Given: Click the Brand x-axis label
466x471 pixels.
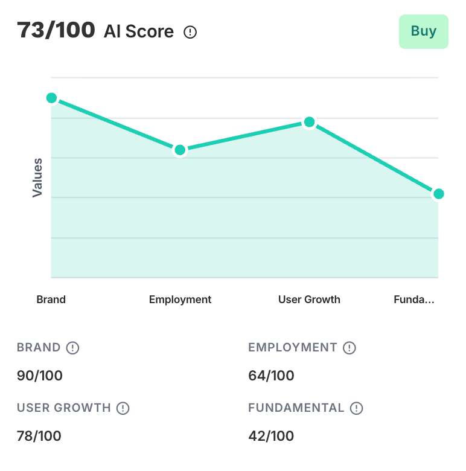Looking at the screenshot, I should (x=51, y=300).
